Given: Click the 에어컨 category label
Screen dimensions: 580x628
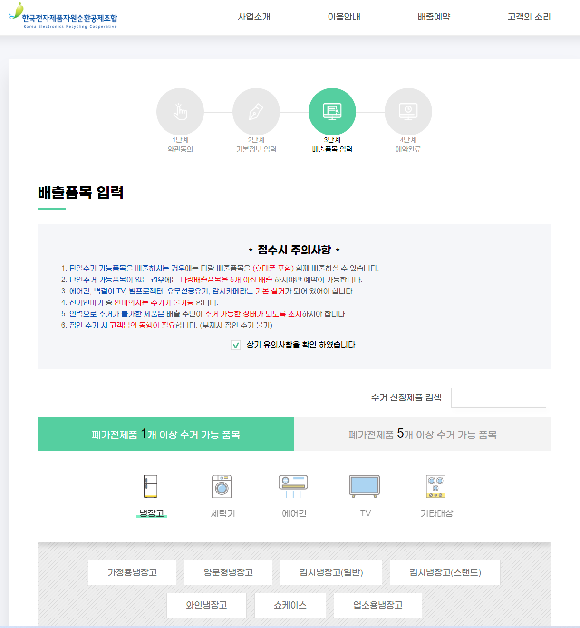Looking at the screenshot, I should 294,513.
